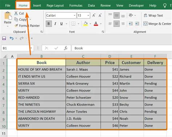Increase font size with the larger A
This screenshot has height=137, width=172.
[x=94, y=16]
